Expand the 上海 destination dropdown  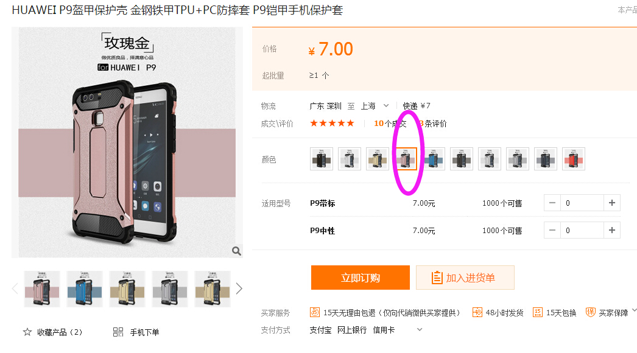click(x=386, y=106)
